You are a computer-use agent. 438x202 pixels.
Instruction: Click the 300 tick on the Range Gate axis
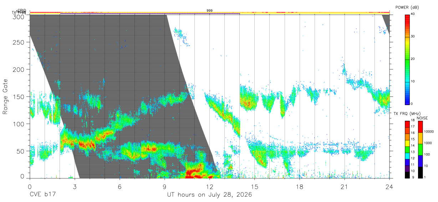tap(19, 16)
